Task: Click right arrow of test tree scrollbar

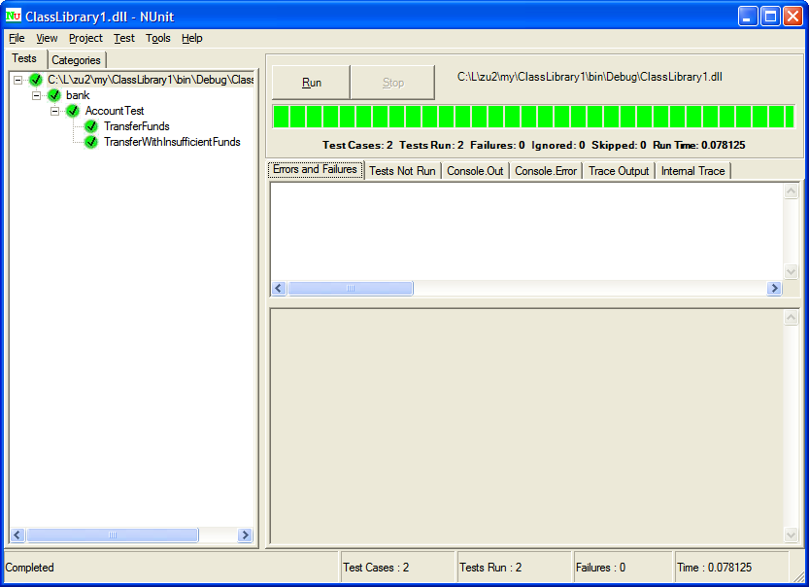Action: [245, 535]
